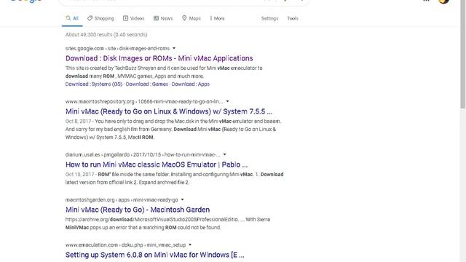
Task: Open the Download : Apps sitelink
Action: (191, 84)
